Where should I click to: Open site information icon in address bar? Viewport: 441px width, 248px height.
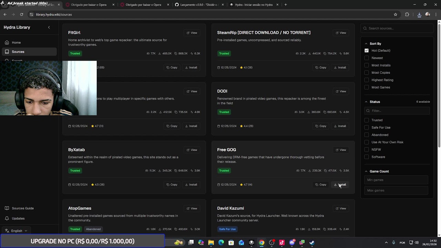click(x=31, y=14)
